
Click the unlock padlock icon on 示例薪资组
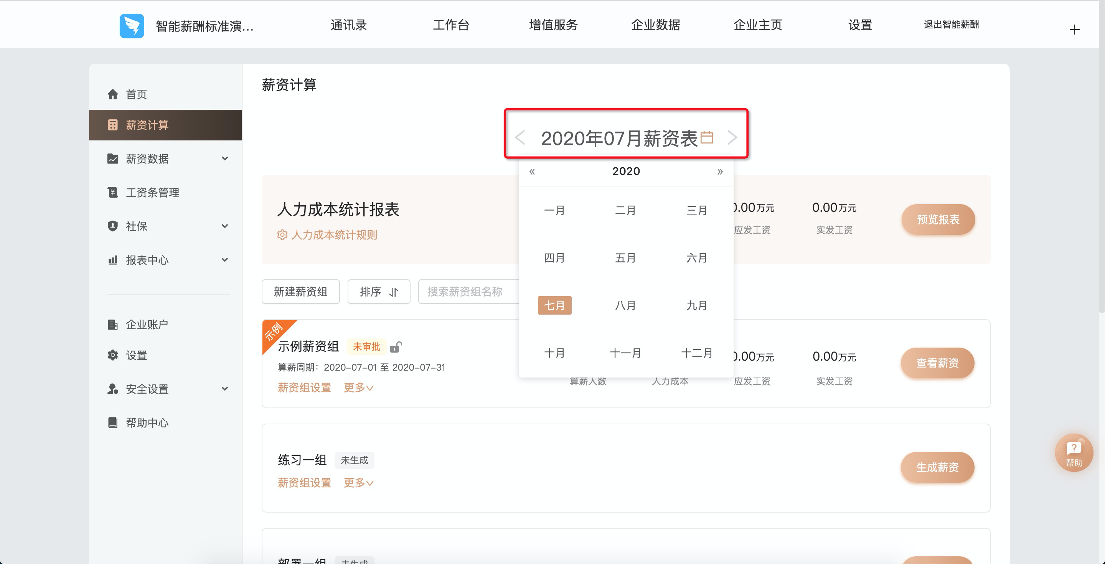(396, 346)
